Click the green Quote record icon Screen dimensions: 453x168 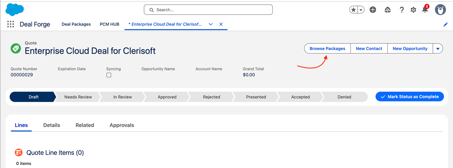pos(16,48)
